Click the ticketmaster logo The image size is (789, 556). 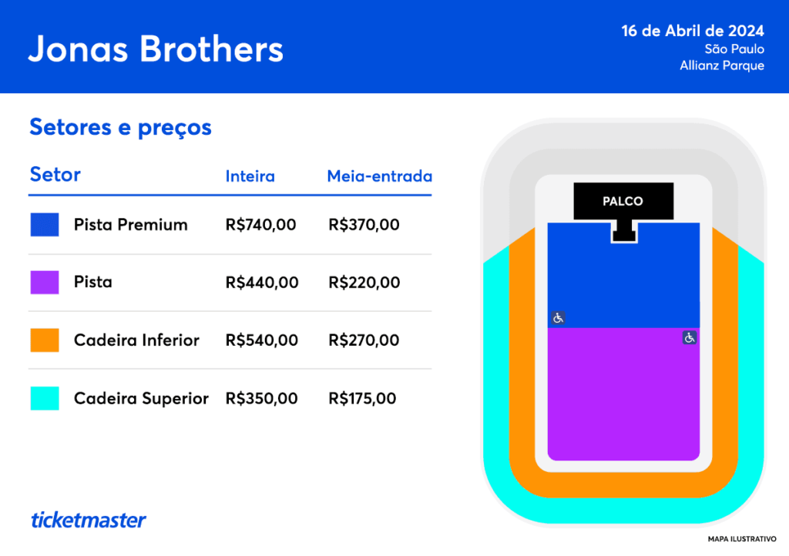(x=88, y=520)
